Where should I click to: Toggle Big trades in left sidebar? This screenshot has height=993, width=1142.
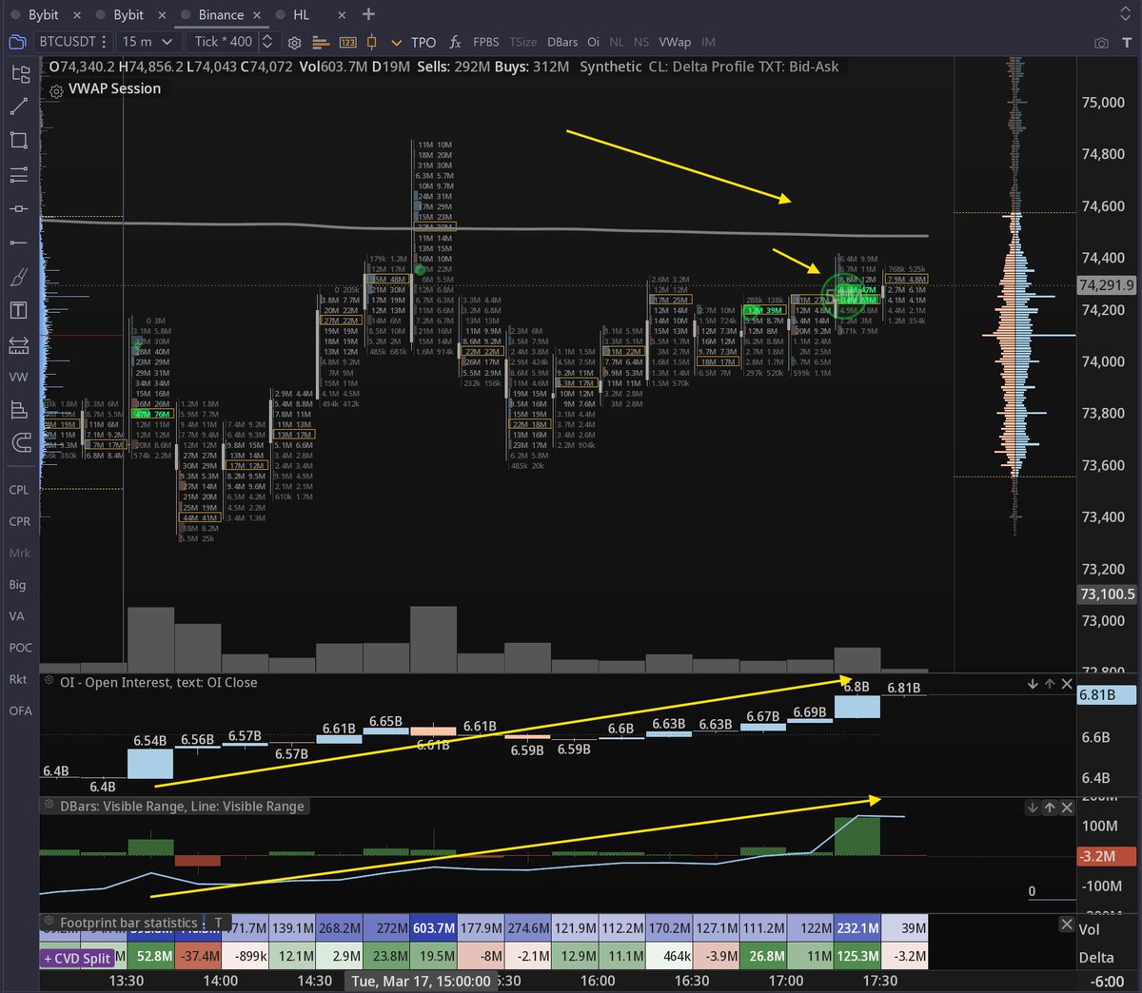point(18,585)
